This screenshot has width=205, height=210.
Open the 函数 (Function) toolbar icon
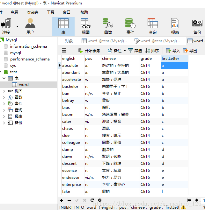[x=108, y=26]
